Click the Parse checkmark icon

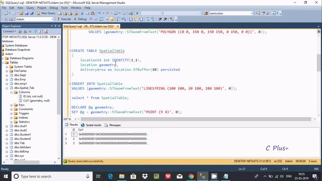coord(96,19)
